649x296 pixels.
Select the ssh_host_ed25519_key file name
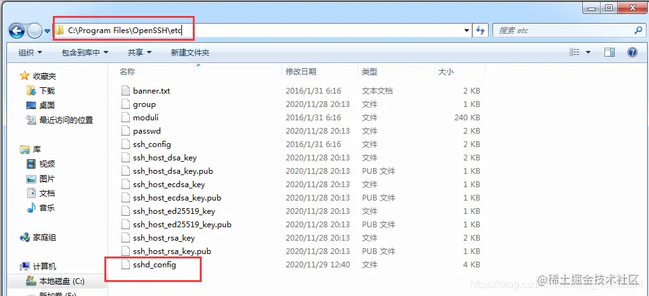coord(174,211)
